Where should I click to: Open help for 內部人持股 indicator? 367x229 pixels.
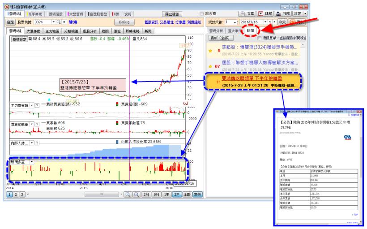click(37, 143)
